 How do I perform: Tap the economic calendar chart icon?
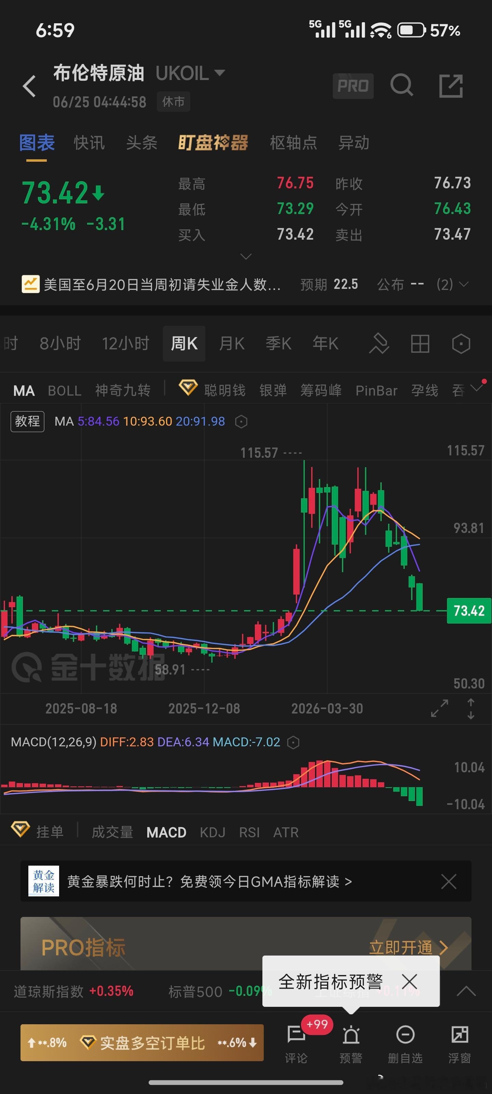[30, 284]
